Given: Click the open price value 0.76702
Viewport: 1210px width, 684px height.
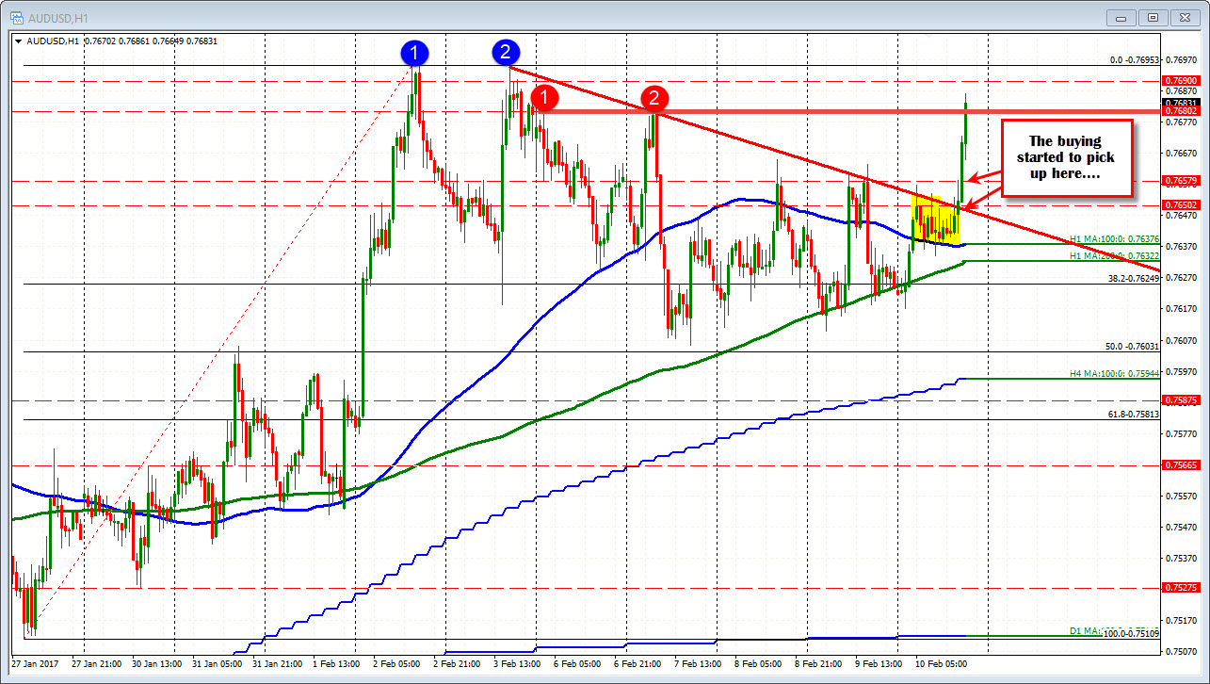Looking at the screenshot, I should pyautogui.click(x=101, y=41).
